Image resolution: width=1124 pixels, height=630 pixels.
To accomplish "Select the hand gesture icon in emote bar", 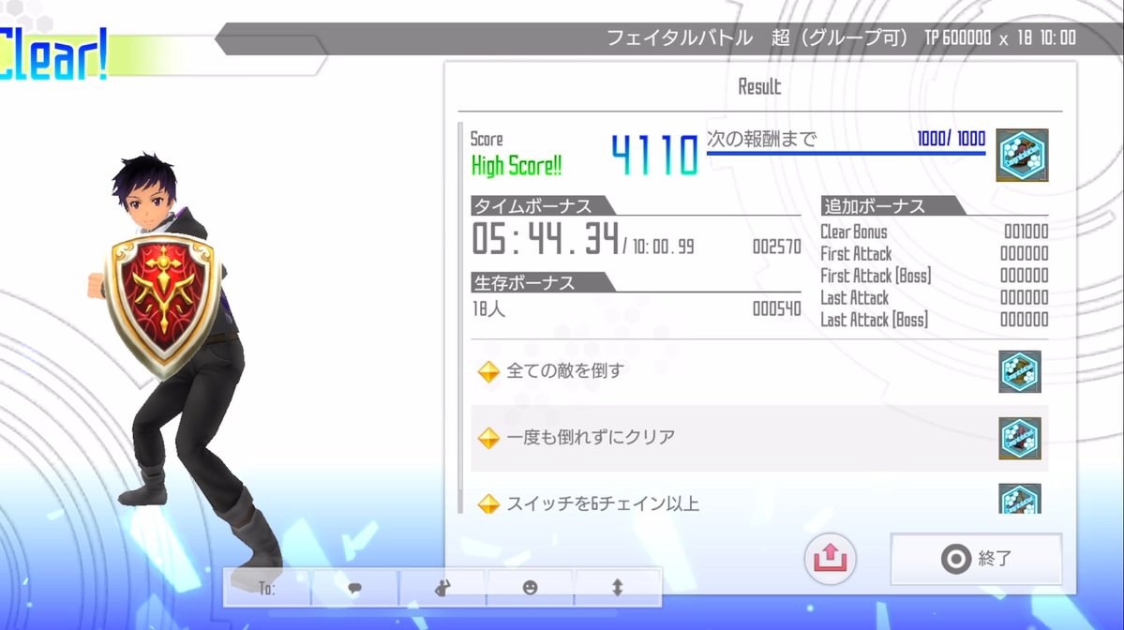I will 442,588.
